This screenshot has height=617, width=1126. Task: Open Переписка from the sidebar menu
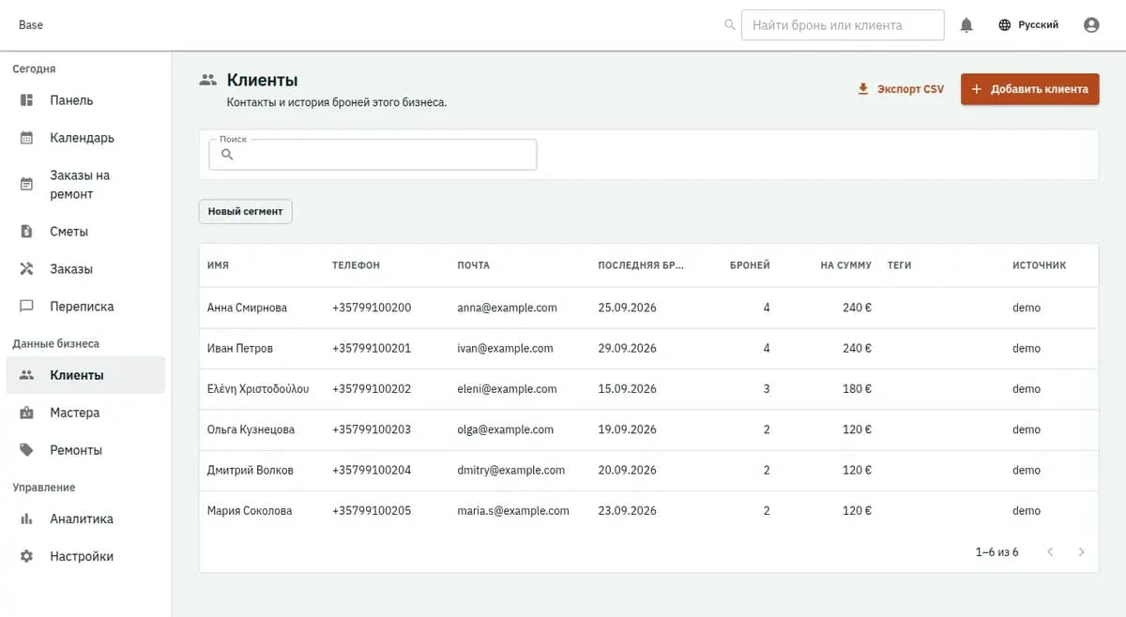click(x=85, y=307)
